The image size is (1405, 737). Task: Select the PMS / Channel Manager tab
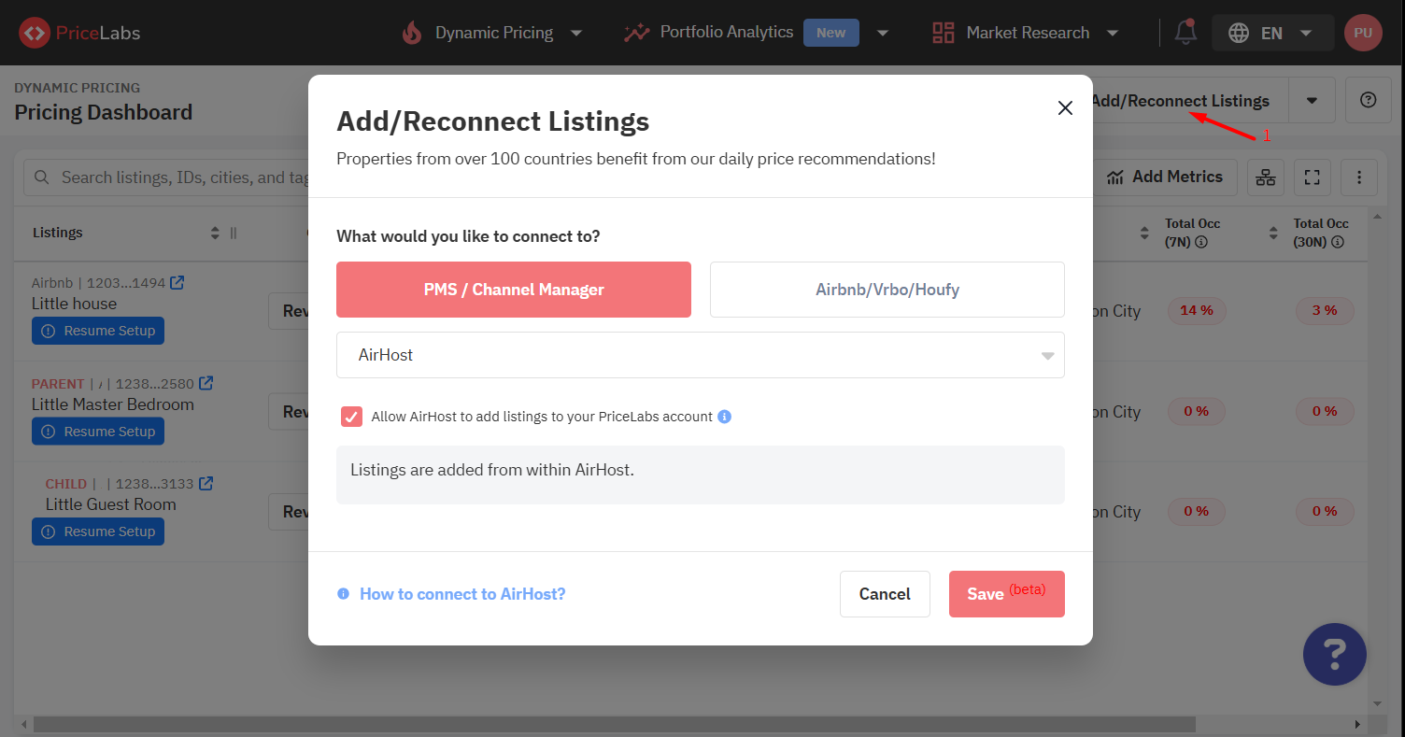514,290
